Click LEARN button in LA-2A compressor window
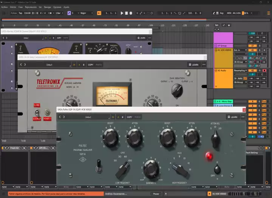Image resolution: width=272 pixels, height=198 pixels. [x=193, y=64]
